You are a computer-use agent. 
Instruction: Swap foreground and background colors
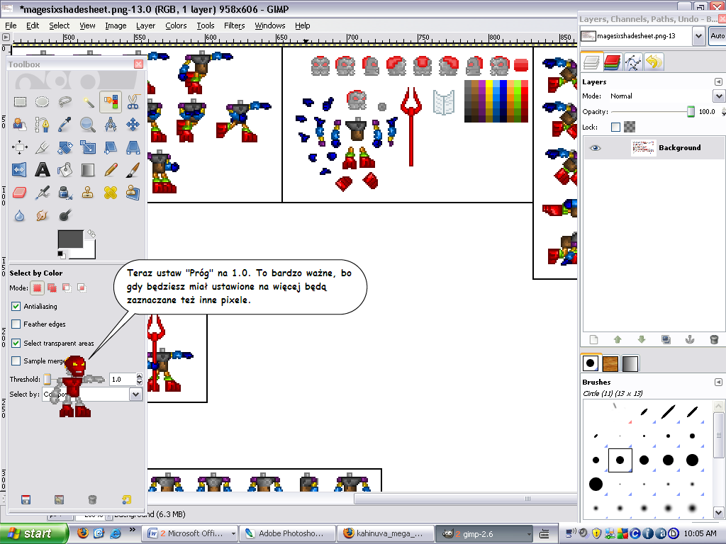point(91,234)
